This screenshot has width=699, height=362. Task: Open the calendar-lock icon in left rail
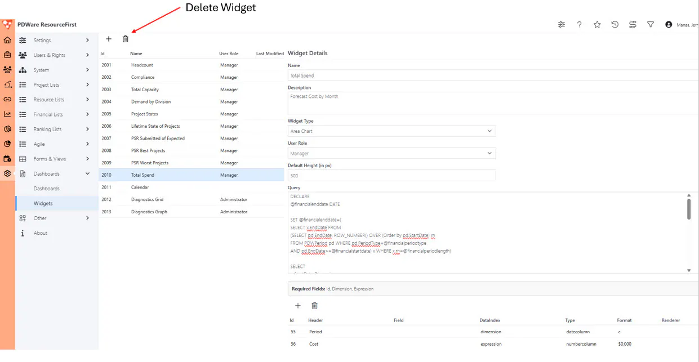click(x=7, y=159)
